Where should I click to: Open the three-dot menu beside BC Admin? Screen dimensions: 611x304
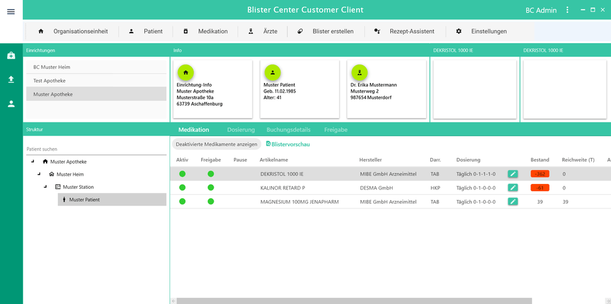(x=567, y=10)
